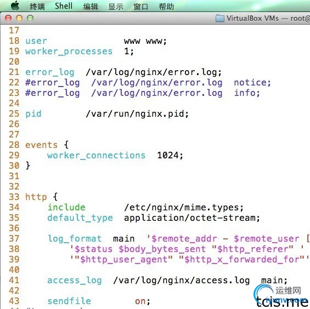This screenshot has height=309, width=310.
Task: Click '"$http_x_forwarded_for"' on line 39
Action: pos(241,260)
